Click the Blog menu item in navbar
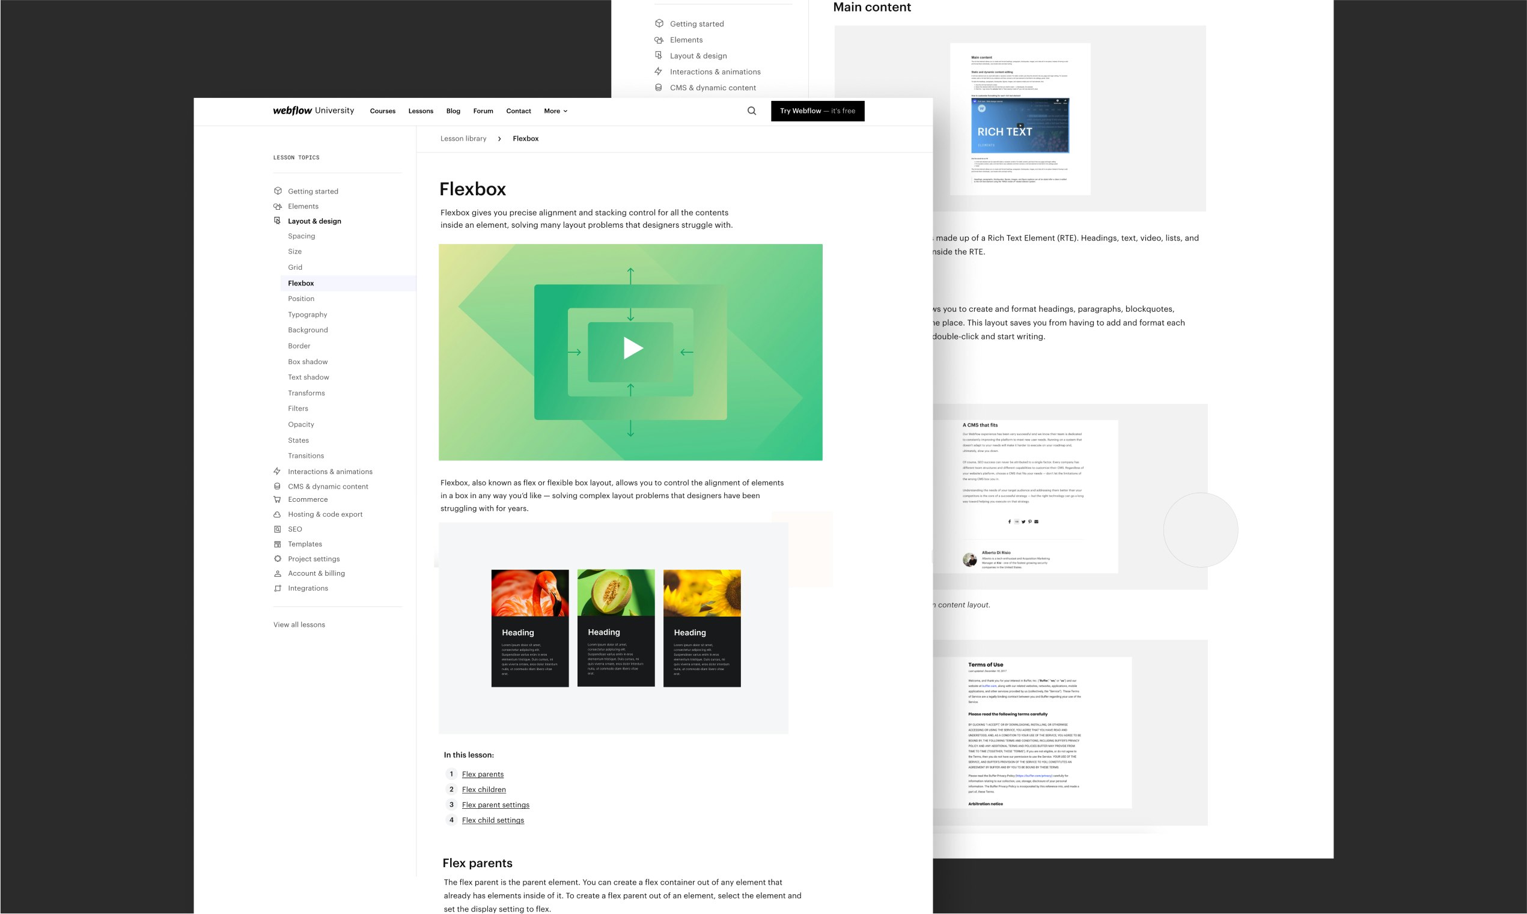 (x=453, y=111)
